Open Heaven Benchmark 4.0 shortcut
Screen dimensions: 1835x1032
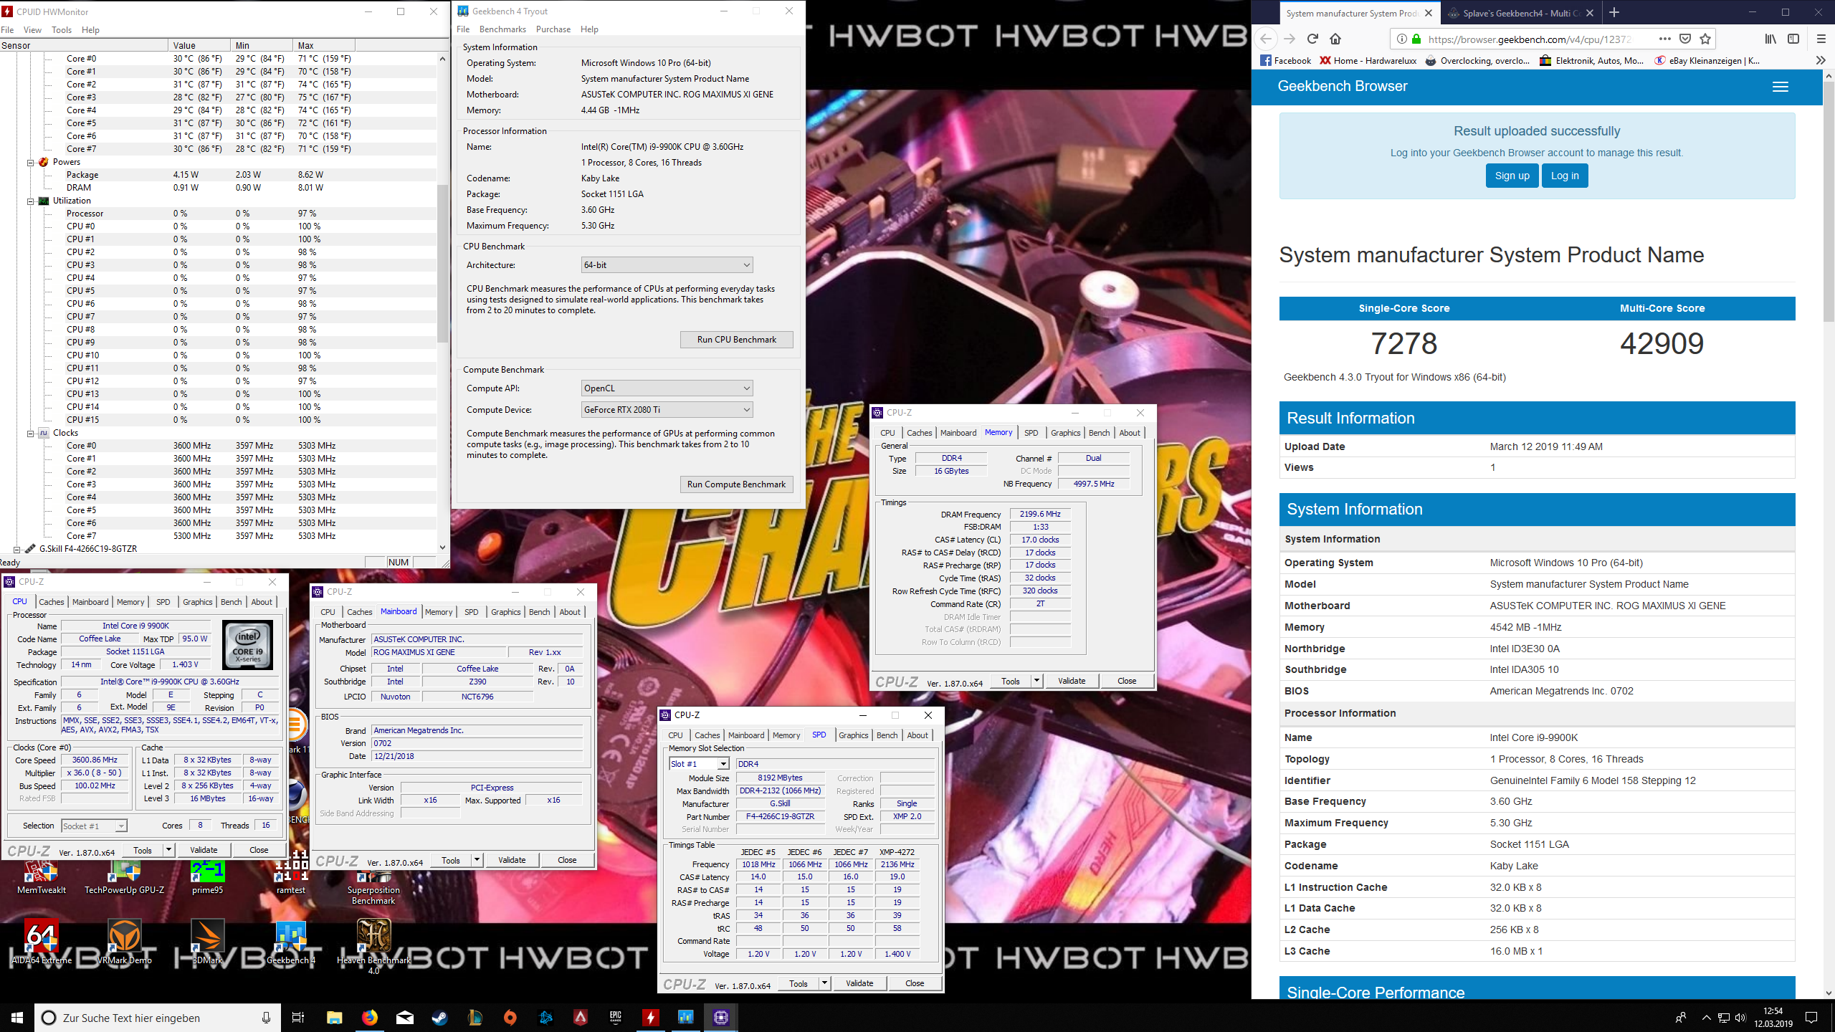[x=373, y=946]
